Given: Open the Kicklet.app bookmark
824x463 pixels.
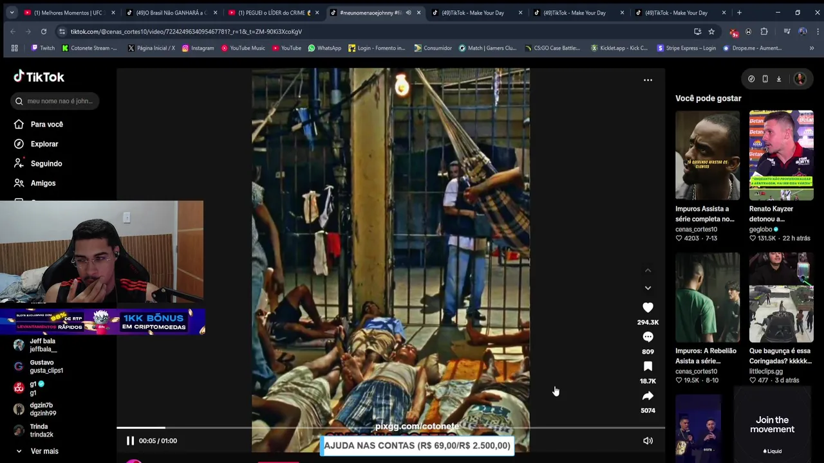Looking at the screenshot, I should tap(619, 48).
